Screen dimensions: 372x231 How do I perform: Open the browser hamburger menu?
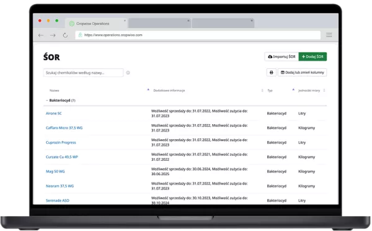tap(329, 35)
